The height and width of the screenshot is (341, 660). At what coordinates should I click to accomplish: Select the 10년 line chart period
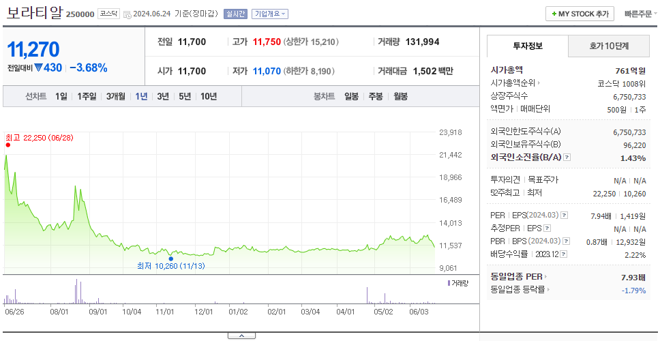point(209,96)
